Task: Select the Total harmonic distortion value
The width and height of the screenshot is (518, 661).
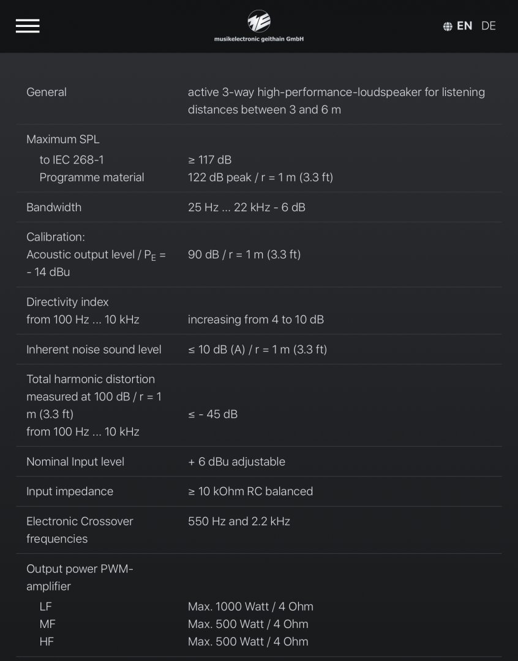Action: coord(212,414)
